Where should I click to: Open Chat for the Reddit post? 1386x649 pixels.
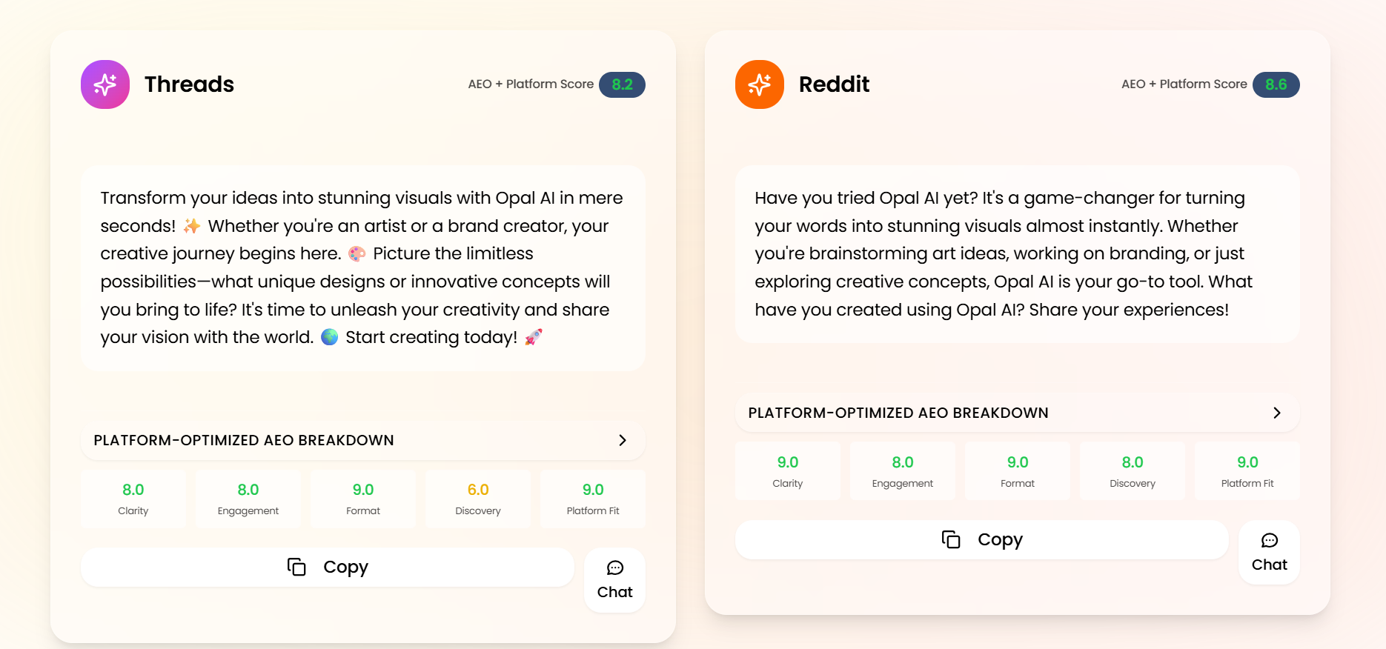(1269, 553)
